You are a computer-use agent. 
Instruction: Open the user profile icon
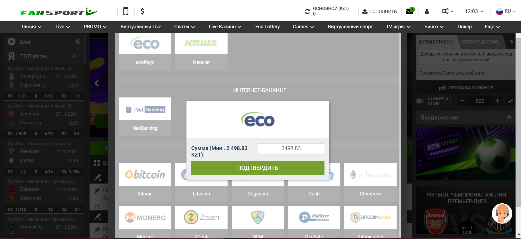pyautogui.click(x=427, y=11)
